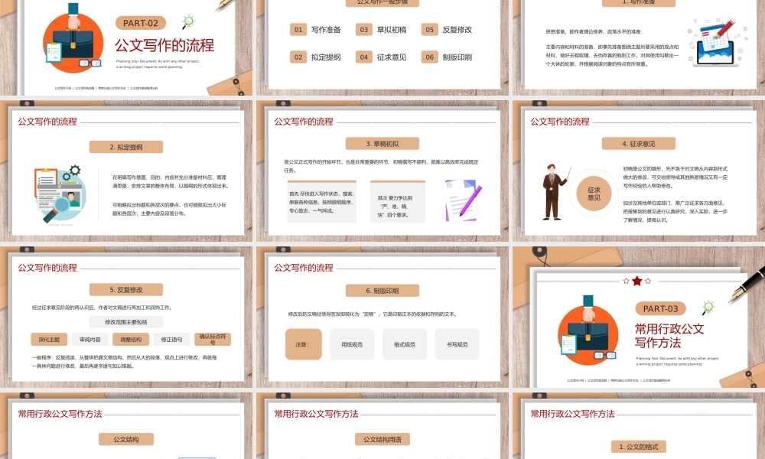Click the 草拟初稿 step label

pos(391,30)
